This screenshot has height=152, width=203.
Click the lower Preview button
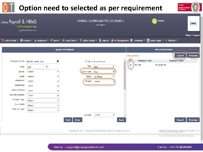[x=193, y=120]
